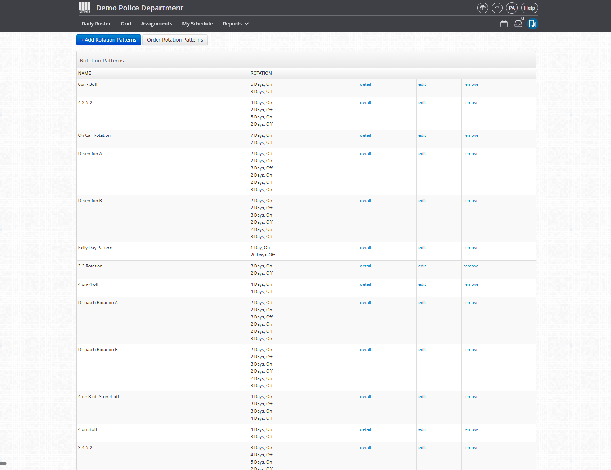This screenshot has width=611, height=470.
Task: Remove the Kelly Day Pattern row
Action: [x=471, y=248]
